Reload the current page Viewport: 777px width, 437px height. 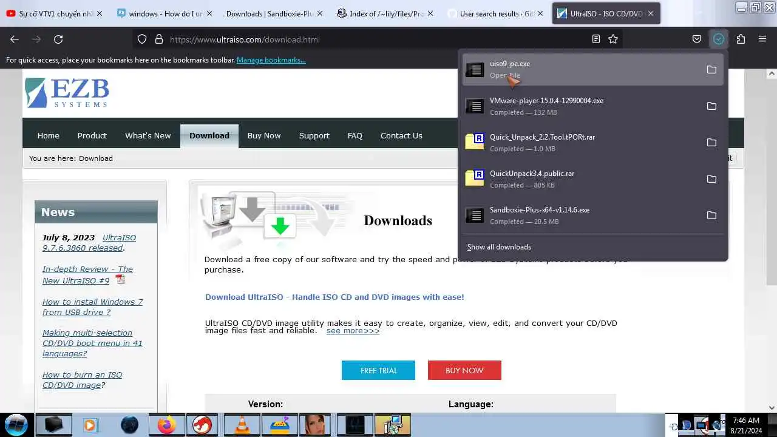coord(58,39)
